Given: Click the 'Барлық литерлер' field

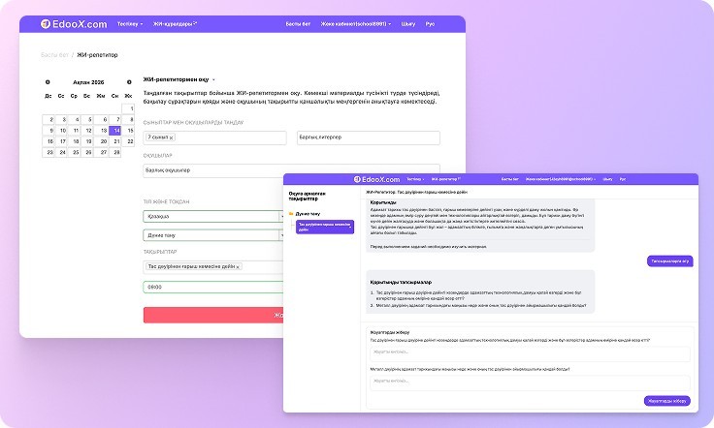Looking at the screenshot, I should click(x=369, y=138).
